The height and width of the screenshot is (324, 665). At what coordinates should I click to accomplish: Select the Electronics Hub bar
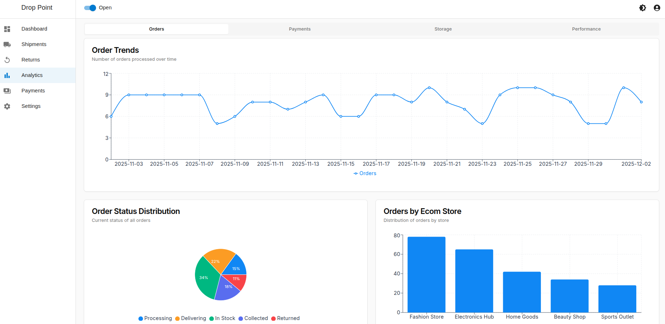474,281
